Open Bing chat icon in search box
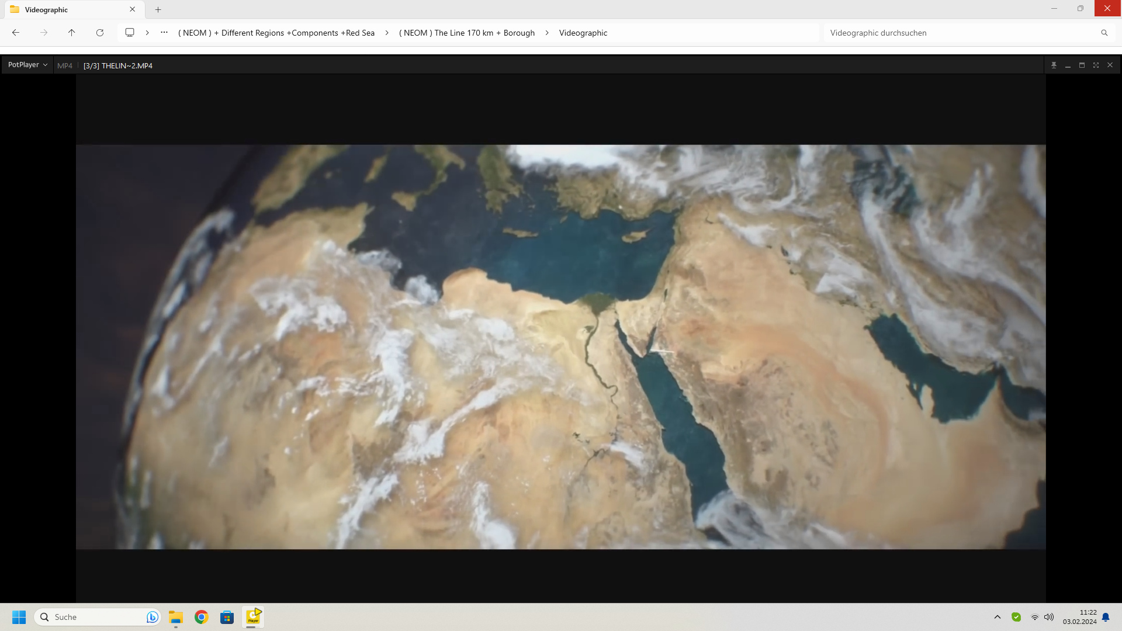 click(152, 617)
